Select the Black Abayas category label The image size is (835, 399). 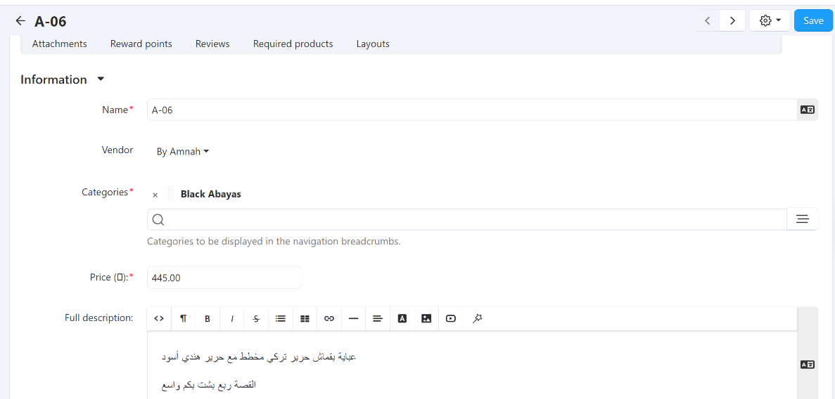click(211, 194)
